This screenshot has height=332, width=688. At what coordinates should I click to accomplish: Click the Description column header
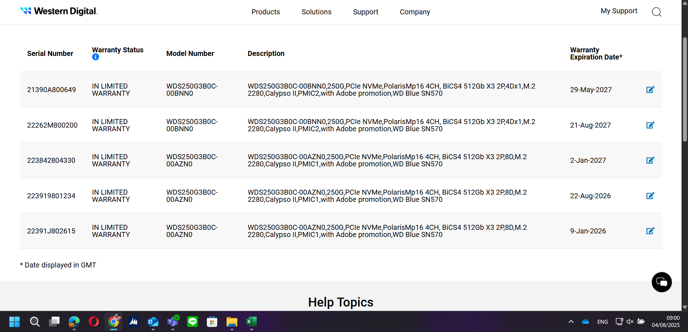point(266,53)
